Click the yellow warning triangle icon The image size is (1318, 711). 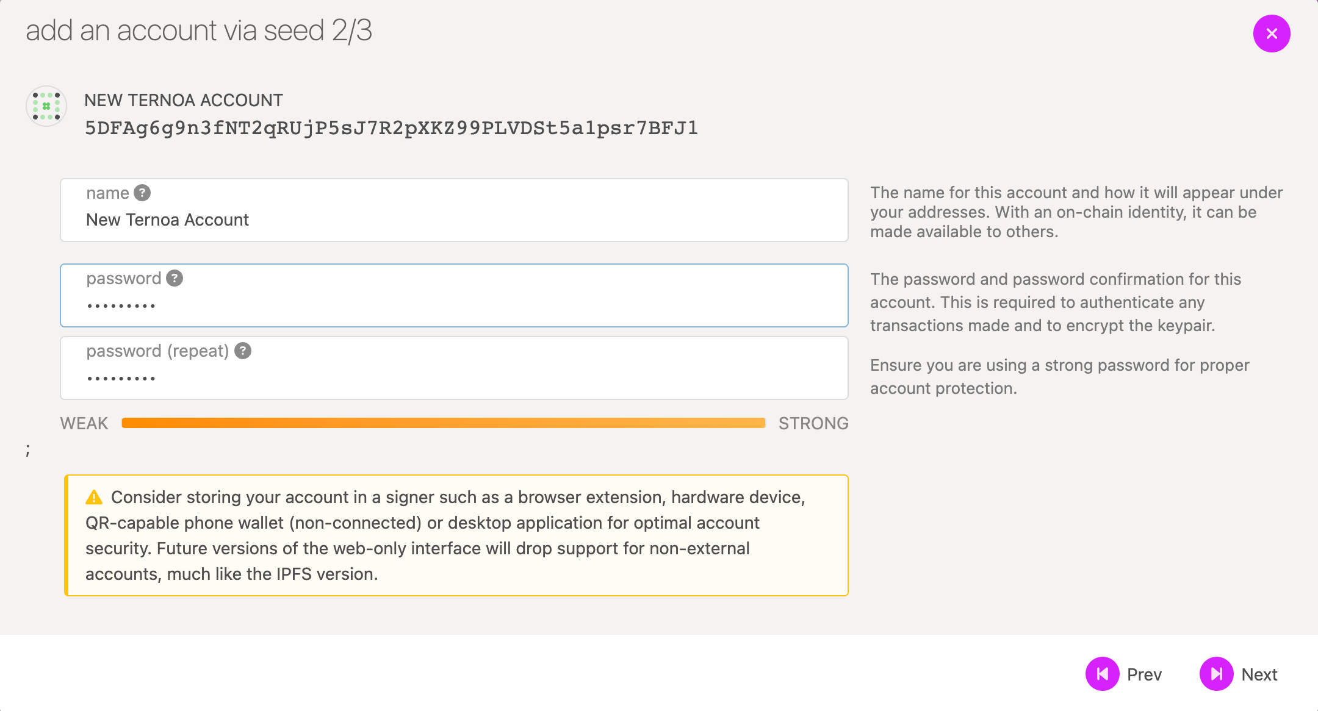point(94,498)
